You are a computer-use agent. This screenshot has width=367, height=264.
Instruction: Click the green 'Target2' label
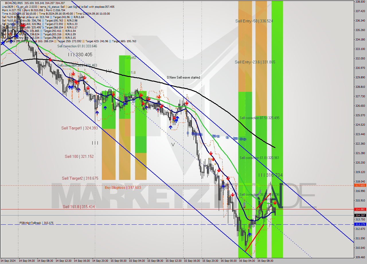[x=130, y=58]
